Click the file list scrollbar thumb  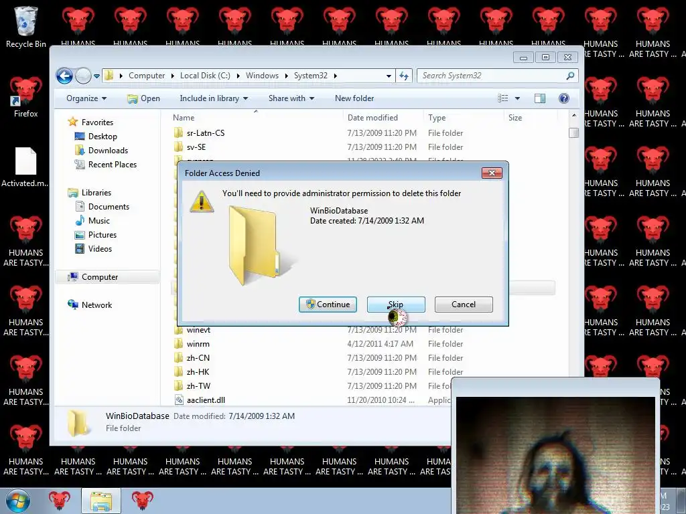coord(573,133)
